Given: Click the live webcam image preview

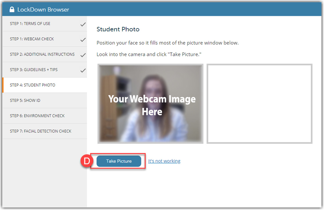Looking at the screenshot, I should point(151,104).
